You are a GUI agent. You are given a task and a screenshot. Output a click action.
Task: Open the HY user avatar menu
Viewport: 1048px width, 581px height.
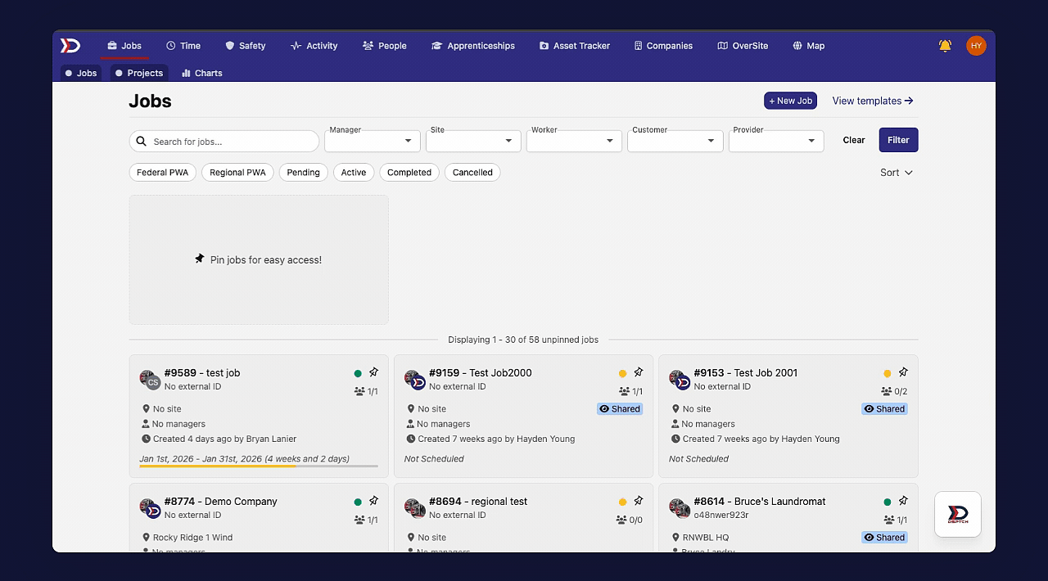tap(976, 46)
